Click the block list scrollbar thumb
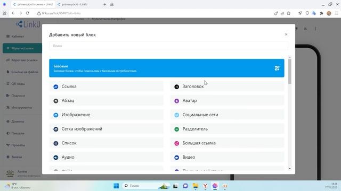This screenshot has width=341, height=191. [290, 72]
